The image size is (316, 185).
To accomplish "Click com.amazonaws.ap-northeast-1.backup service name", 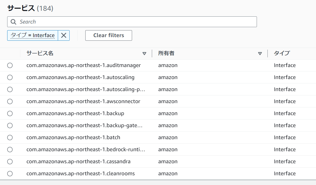I will click(75, 113).
